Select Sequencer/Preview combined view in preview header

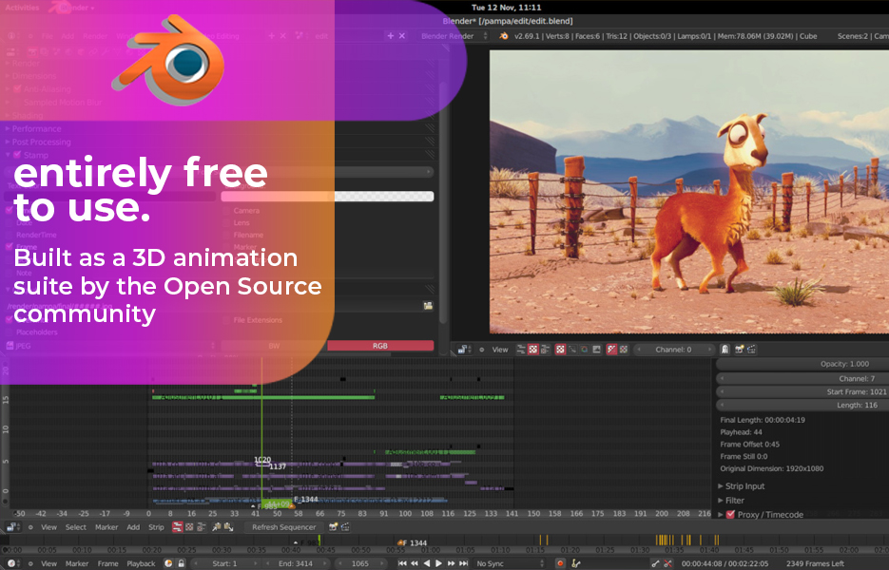coord(545,350)
